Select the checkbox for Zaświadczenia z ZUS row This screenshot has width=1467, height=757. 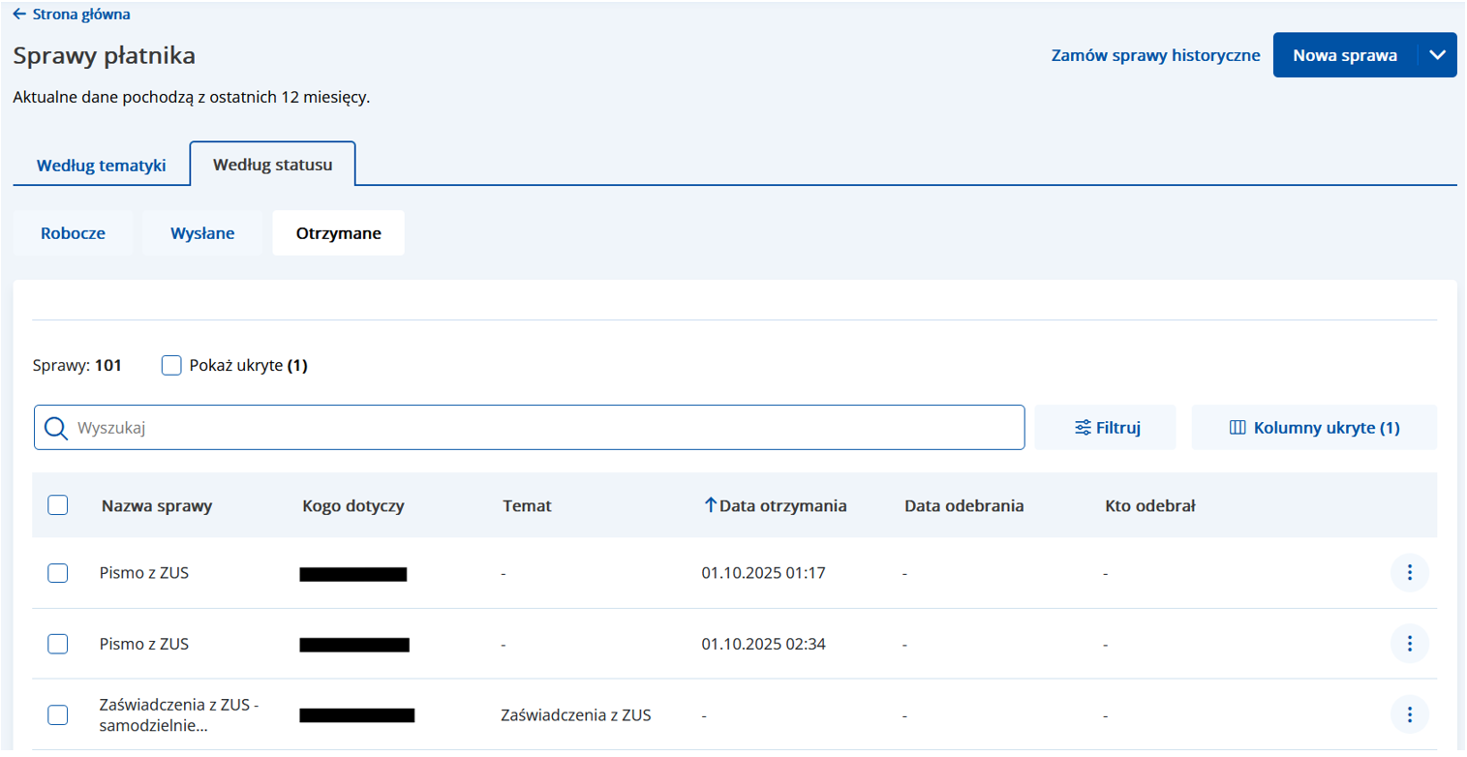(x=58, y=715)
